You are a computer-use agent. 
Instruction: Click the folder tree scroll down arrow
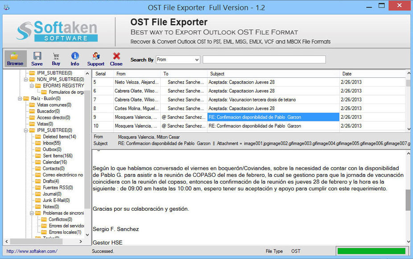tap(87, 235)
